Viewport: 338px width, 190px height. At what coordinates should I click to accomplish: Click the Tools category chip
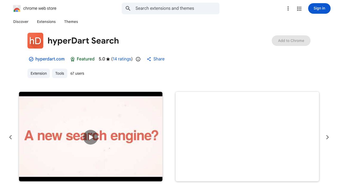point(60,73)
